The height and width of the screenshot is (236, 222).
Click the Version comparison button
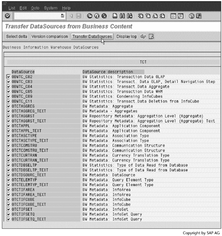pos(50,36)
